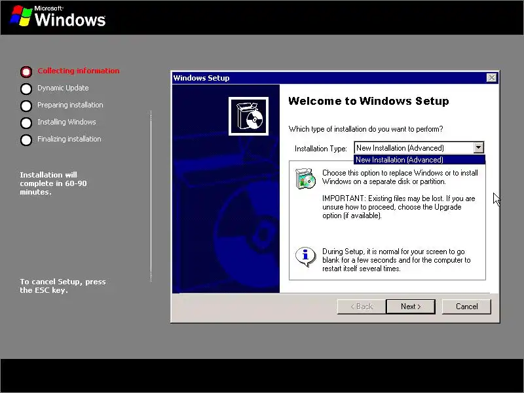Click the Cancel button
The height and width of the screenshot is (393, 524).
click(466, 307)
